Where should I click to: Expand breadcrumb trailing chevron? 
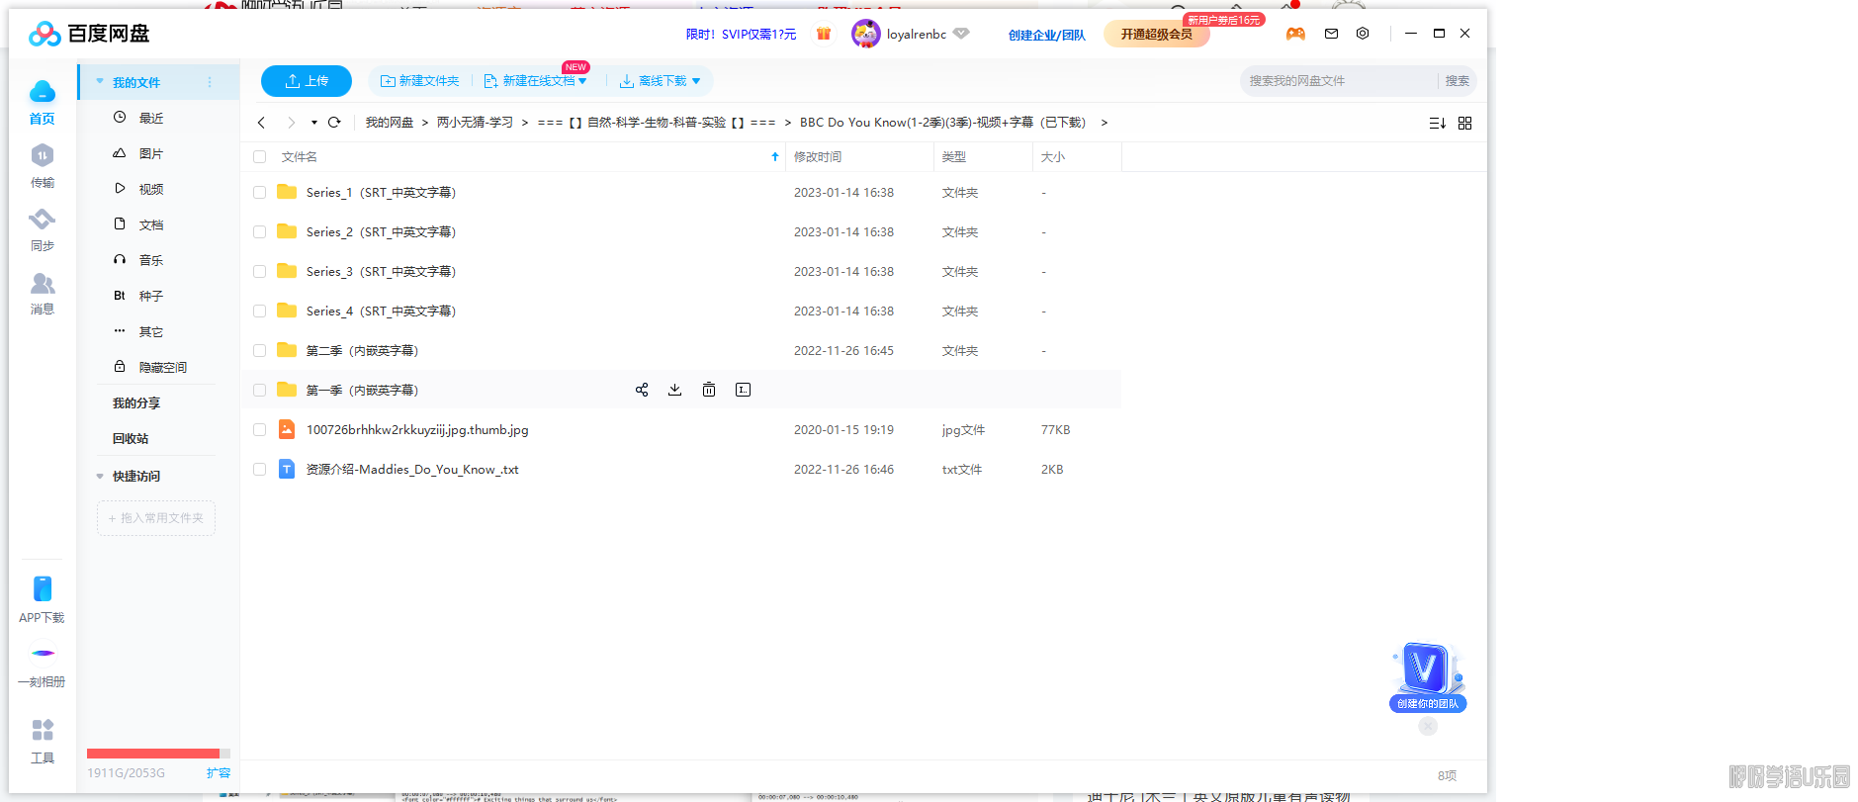1105,123
